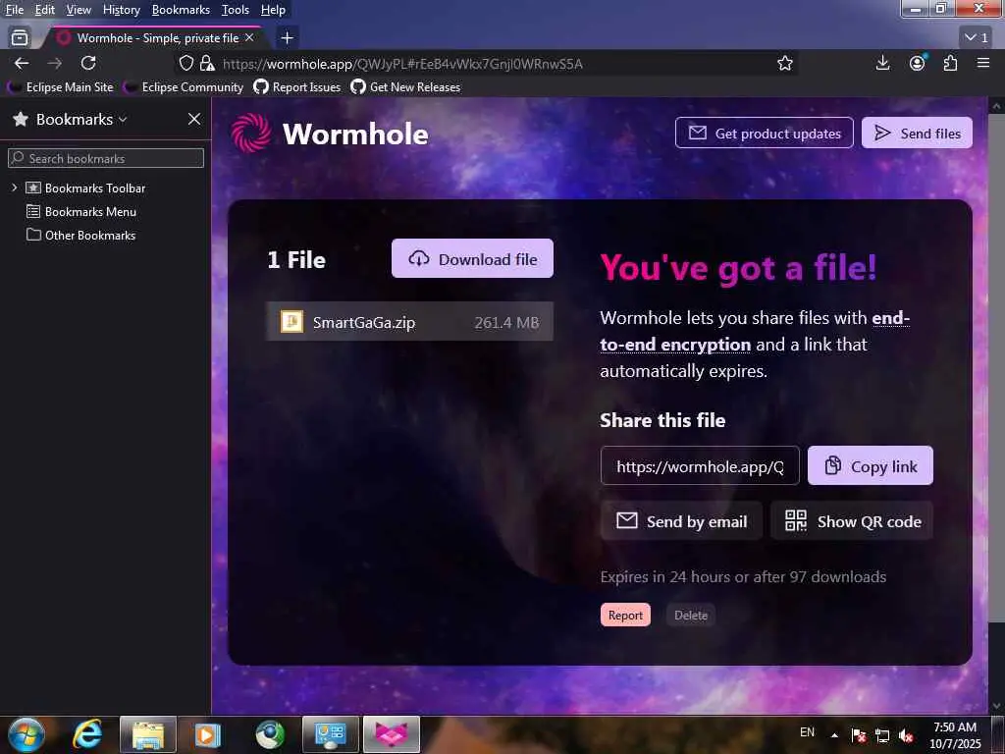This screenshot has height=754, width=1005.
Task: Open the Extensions puzzle icon
Action: [950, 63]
